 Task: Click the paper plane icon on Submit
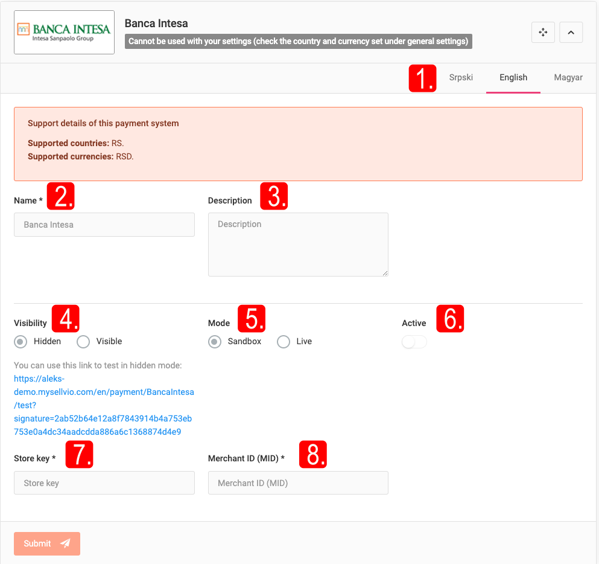66,543
